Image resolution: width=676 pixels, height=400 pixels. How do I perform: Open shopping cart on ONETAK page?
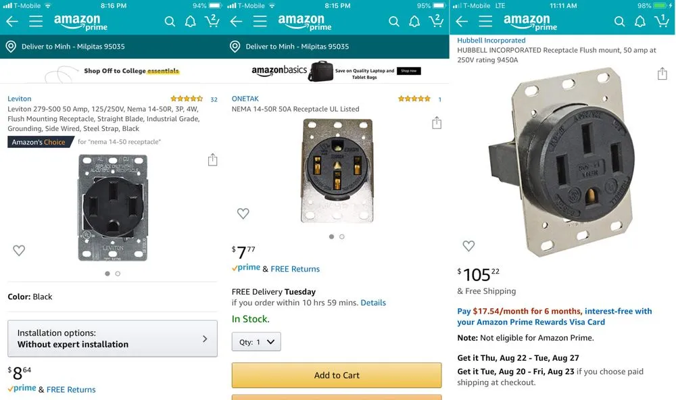436,21
